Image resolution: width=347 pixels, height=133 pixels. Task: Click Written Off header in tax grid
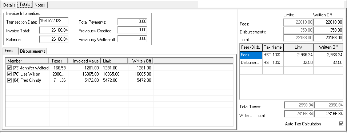pyautogui.click(x=328, y=47)
